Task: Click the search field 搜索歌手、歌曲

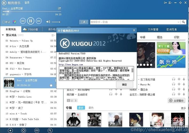Action: tap(134, 22)
